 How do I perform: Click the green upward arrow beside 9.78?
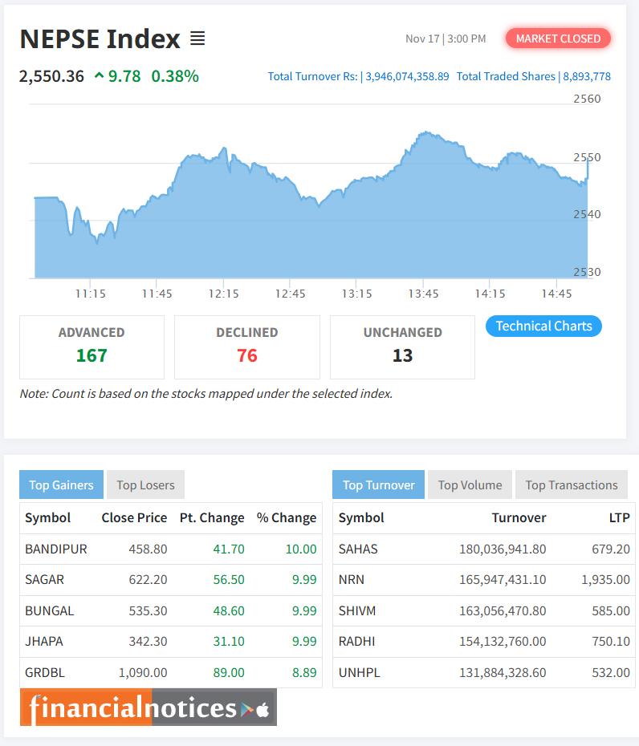coord(100,76)
